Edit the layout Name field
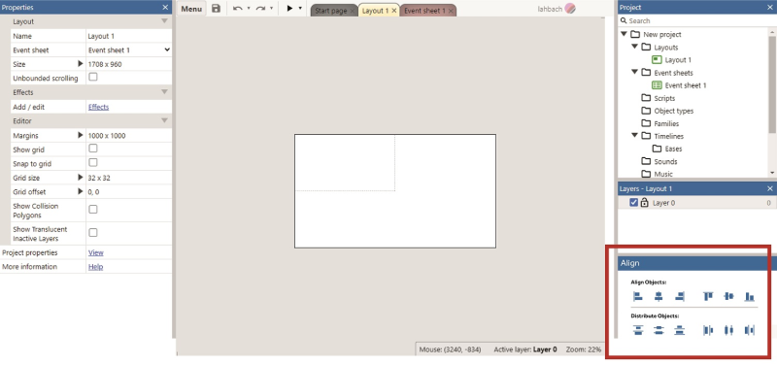The height and width of the screenshot is (365, 777). tap(129, 36)
